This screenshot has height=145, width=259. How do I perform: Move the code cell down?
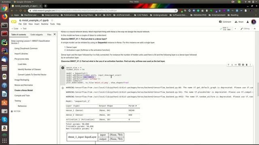click(232, 65)
